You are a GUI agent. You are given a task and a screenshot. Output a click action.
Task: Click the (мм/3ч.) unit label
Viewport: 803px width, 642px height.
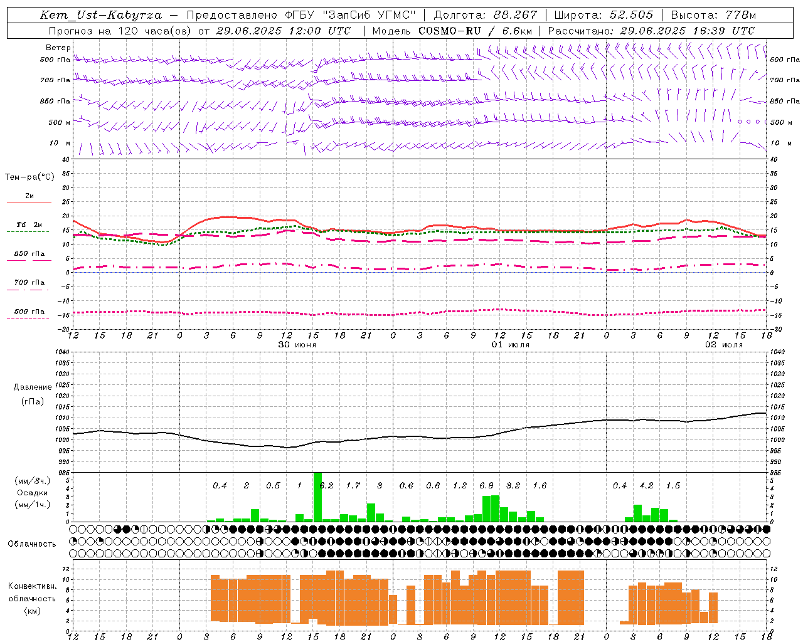coord(32,481)
